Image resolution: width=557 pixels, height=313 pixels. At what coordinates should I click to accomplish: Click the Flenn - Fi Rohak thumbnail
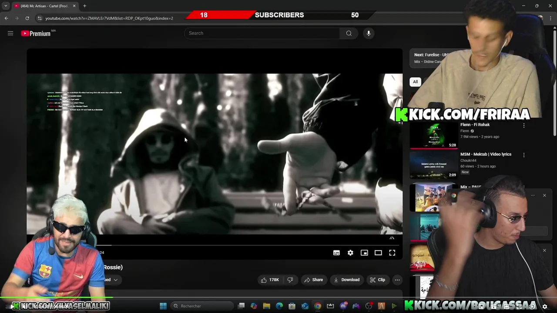(433, 135)
